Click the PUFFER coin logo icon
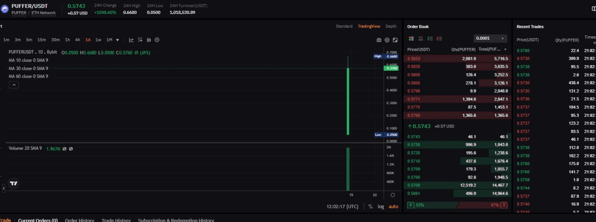The width and height of the screenshot is (596, 222). [5, 9]
